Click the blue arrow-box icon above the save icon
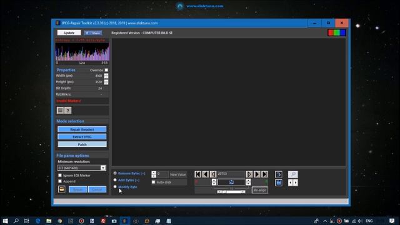400x225 pixels. (279, 174)
